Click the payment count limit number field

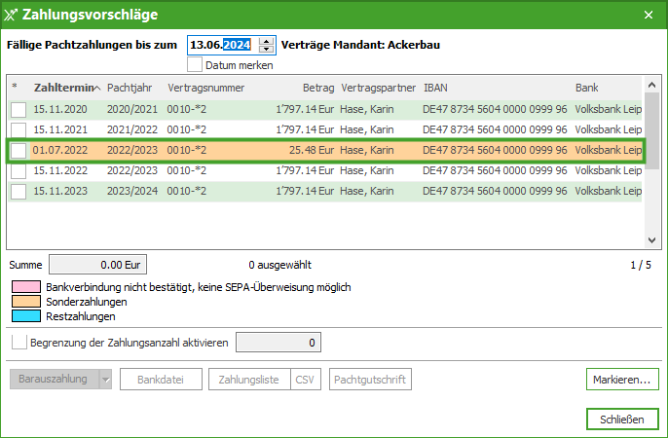click(278, 343)
